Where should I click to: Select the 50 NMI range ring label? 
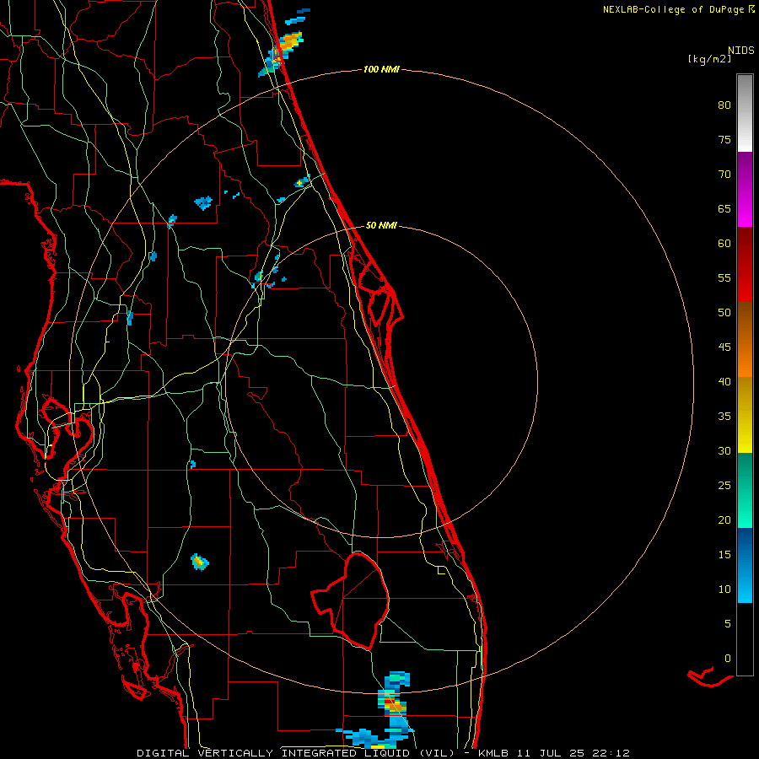(x=381, y=225)
